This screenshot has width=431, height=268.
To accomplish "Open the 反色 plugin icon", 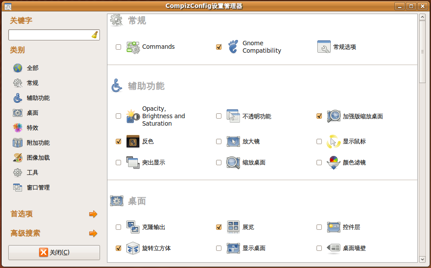I will click(x=133, y=141).
